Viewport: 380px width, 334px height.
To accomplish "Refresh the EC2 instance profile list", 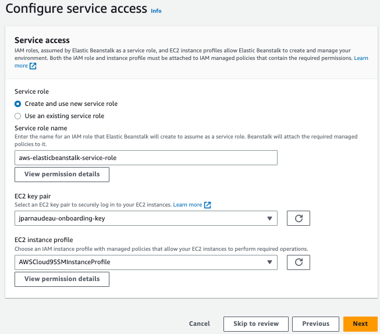I will point(299,262).
